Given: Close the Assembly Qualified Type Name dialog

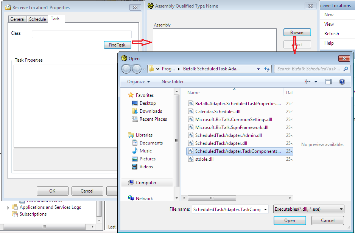Looking at the screenshot, I should tap(310, 6).
